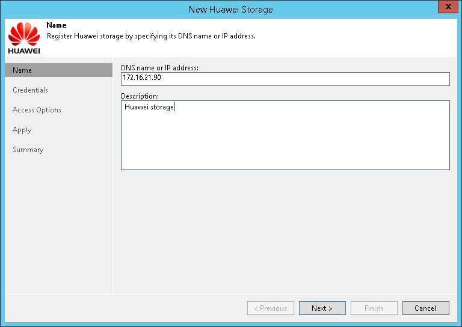The width and height of the screenshot is (462, 327).
Task: Switch to the Apply step
Action: coord(22,130)
